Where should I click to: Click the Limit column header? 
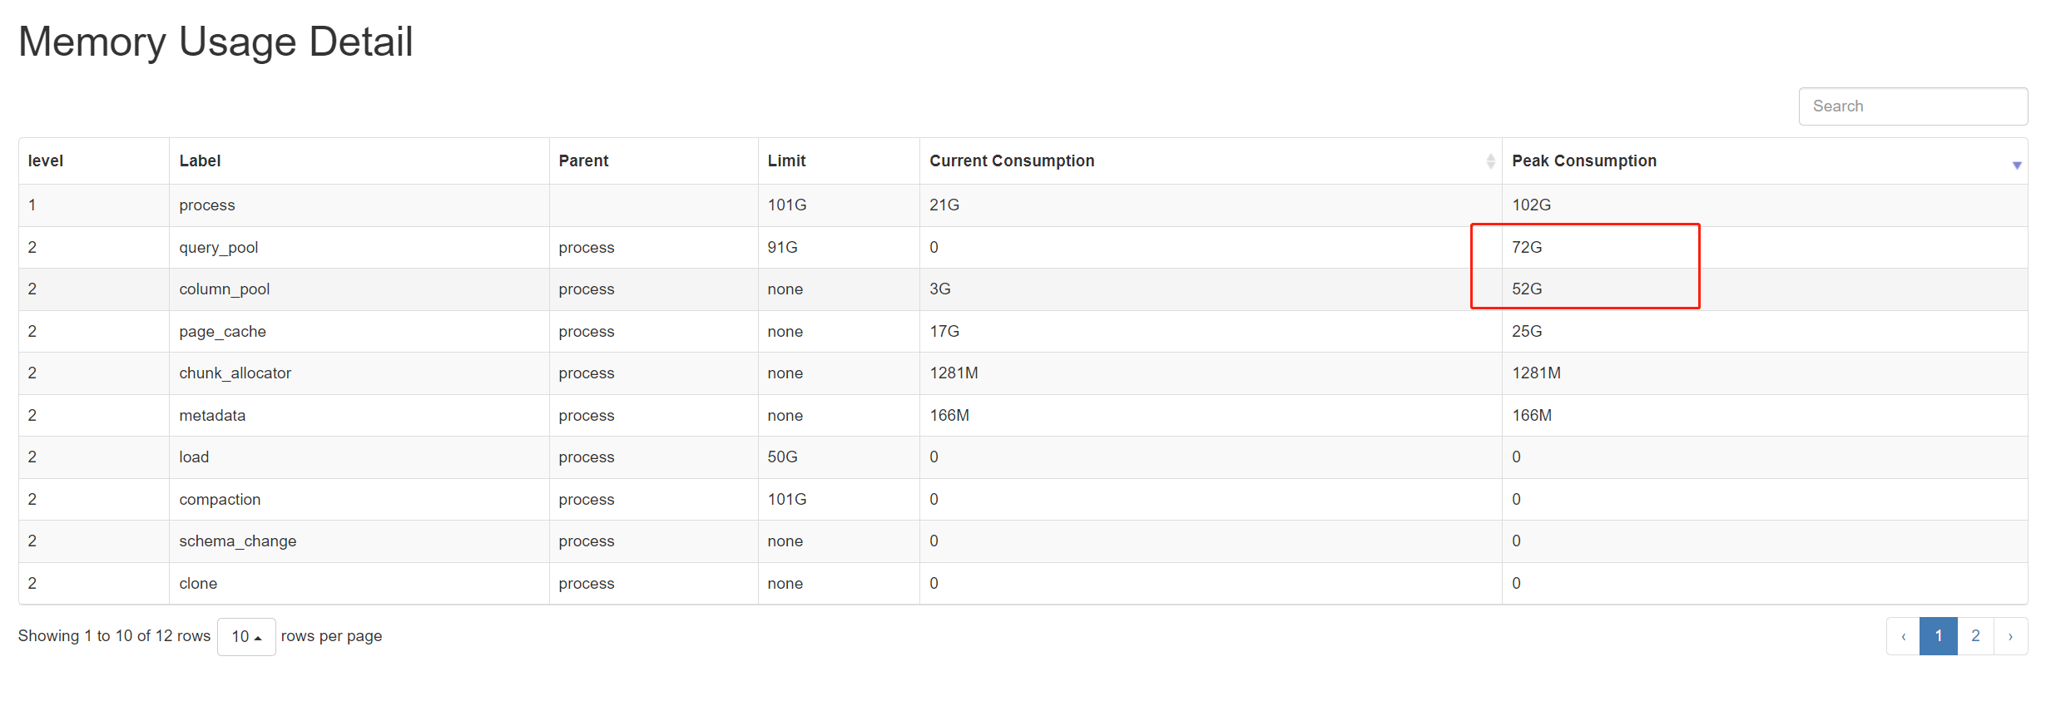786,161
